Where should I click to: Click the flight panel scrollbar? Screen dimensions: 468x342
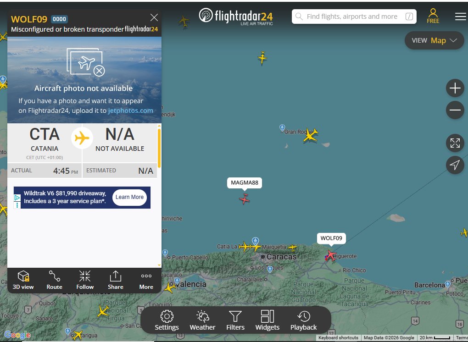(159, 148)
